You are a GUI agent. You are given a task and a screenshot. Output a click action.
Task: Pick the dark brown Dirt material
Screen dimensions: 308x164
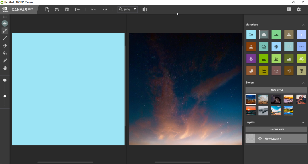click(289, 71)
